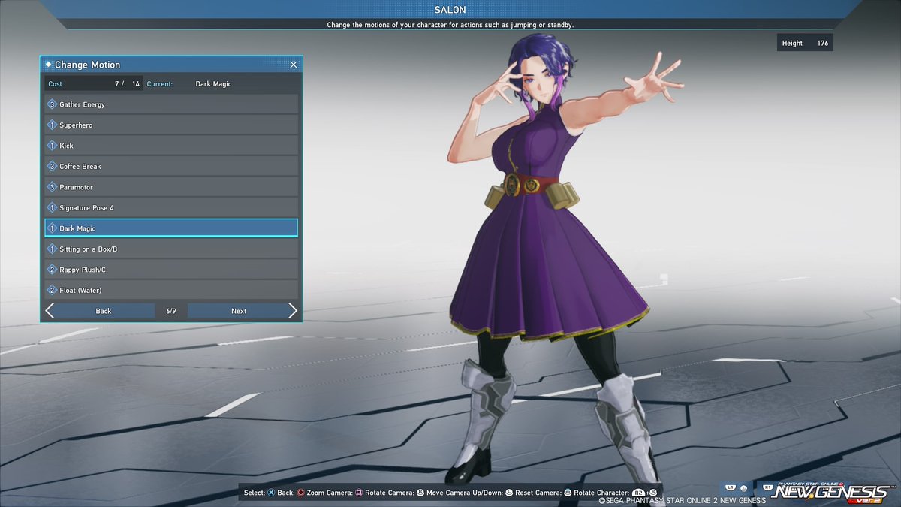Click the right chevron arrow
The height and width of the screenshot is (507, 901).
point(293,311)
